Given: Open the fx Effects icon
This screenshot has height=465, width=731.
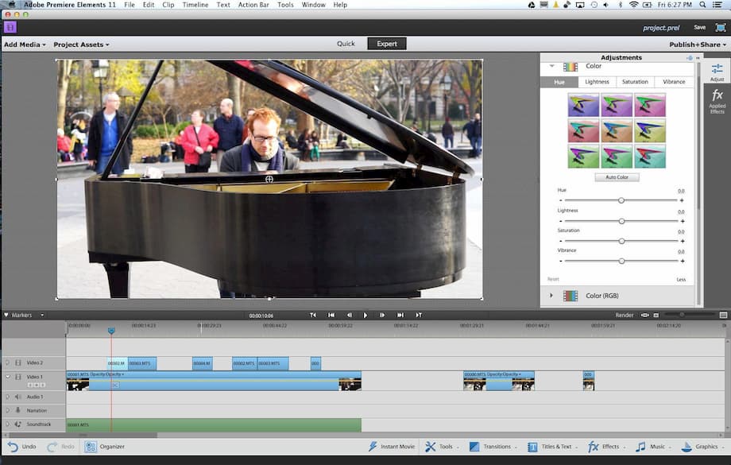Looking at the screenshot, I should 594,446.
